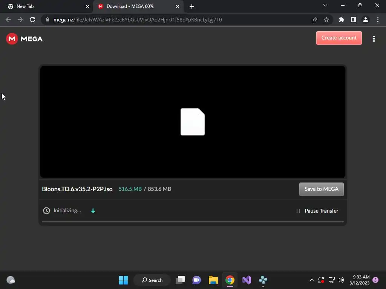Go forward with the browser forward arrow

click(x=20, y=20)
